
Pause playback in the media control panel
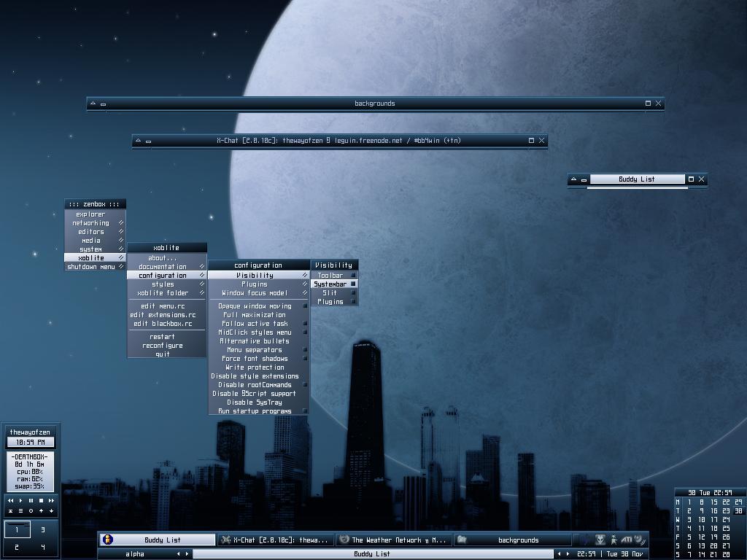[x=31, y=501]
